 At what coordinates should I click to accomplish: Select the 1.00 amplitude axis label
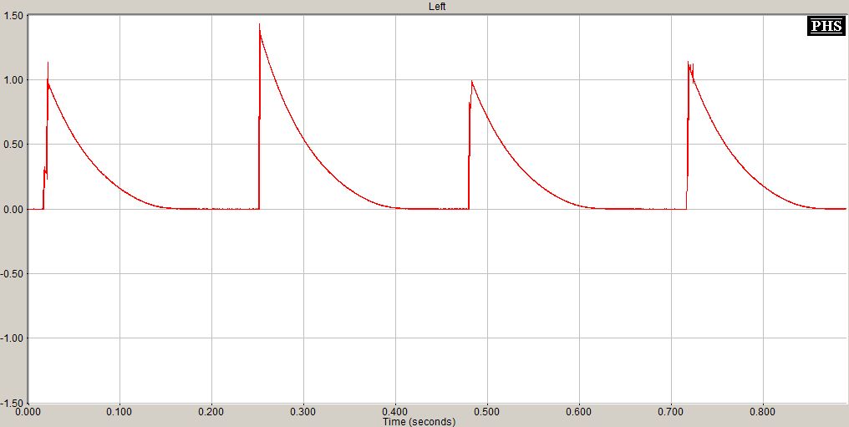(13, 80)
